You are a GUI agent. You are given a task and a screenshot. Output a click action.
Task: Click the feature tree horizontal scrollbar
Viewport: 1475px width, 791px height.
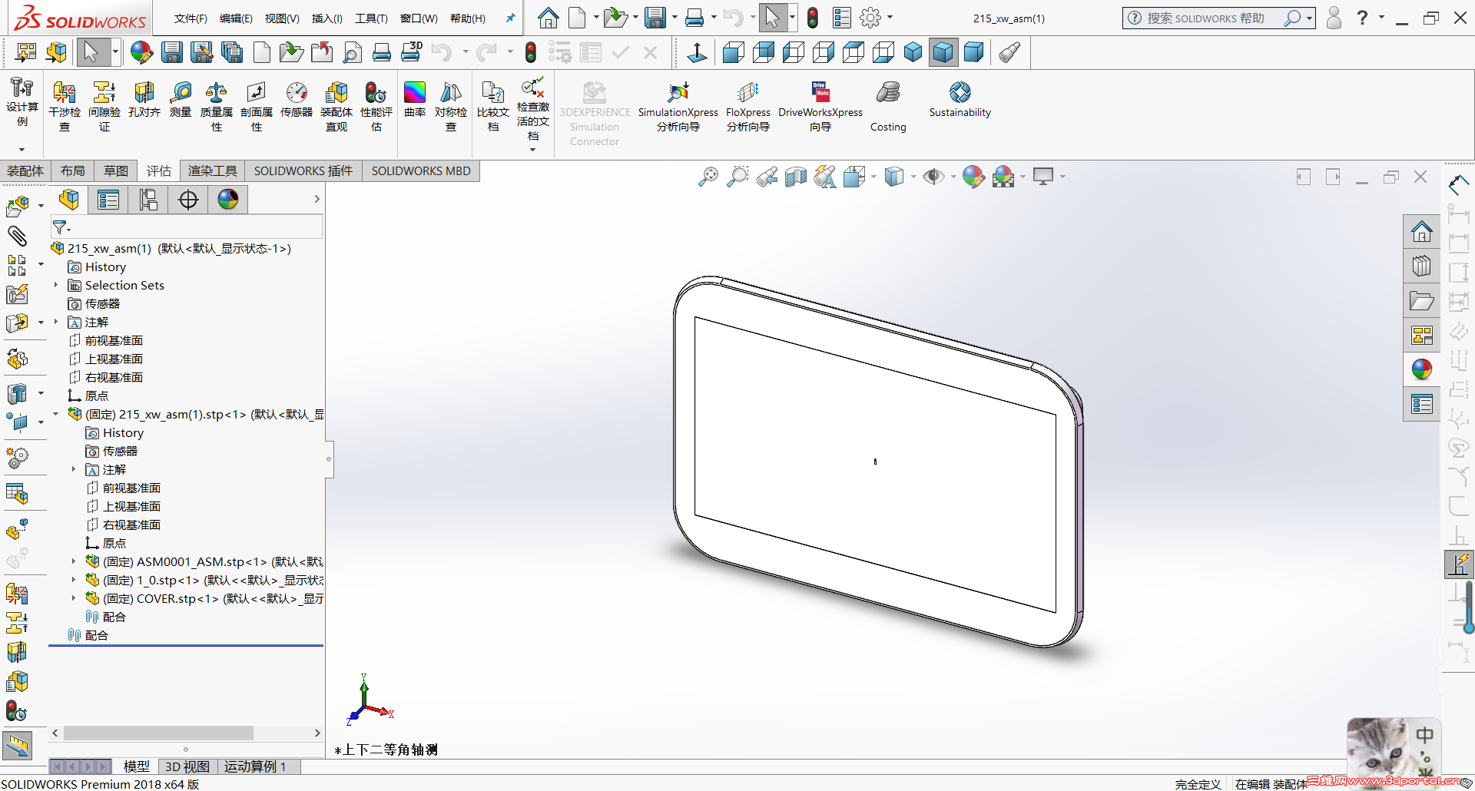pos(158,733)
